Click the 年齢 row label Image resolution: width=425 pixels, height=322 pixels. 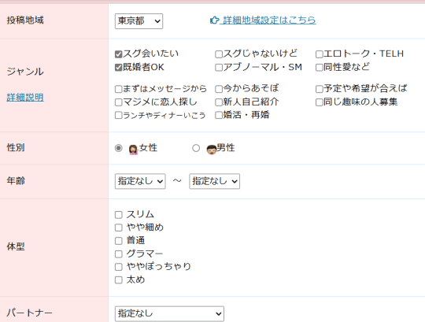[x=16, y=180]
